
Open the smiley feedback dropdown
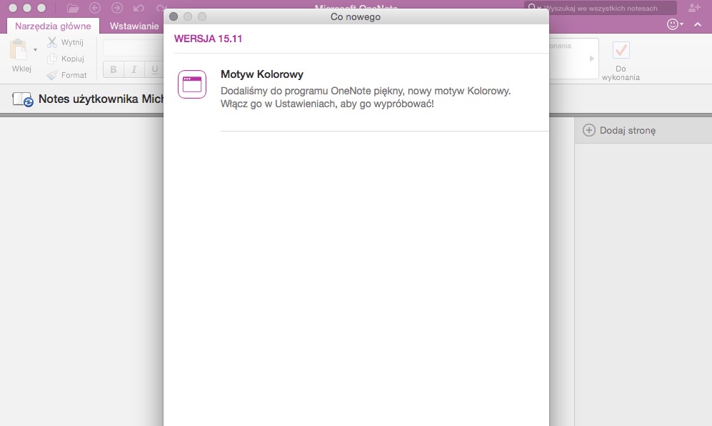[x=674, y=24]
